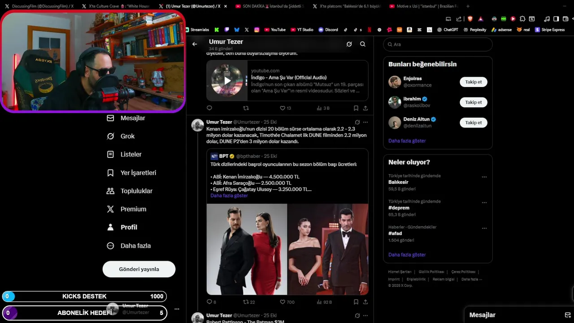The height and width of the screenshot is (323, 574).
Task: Open the Grok icon on the Robert Pattinson post
Action: point(357,315)
